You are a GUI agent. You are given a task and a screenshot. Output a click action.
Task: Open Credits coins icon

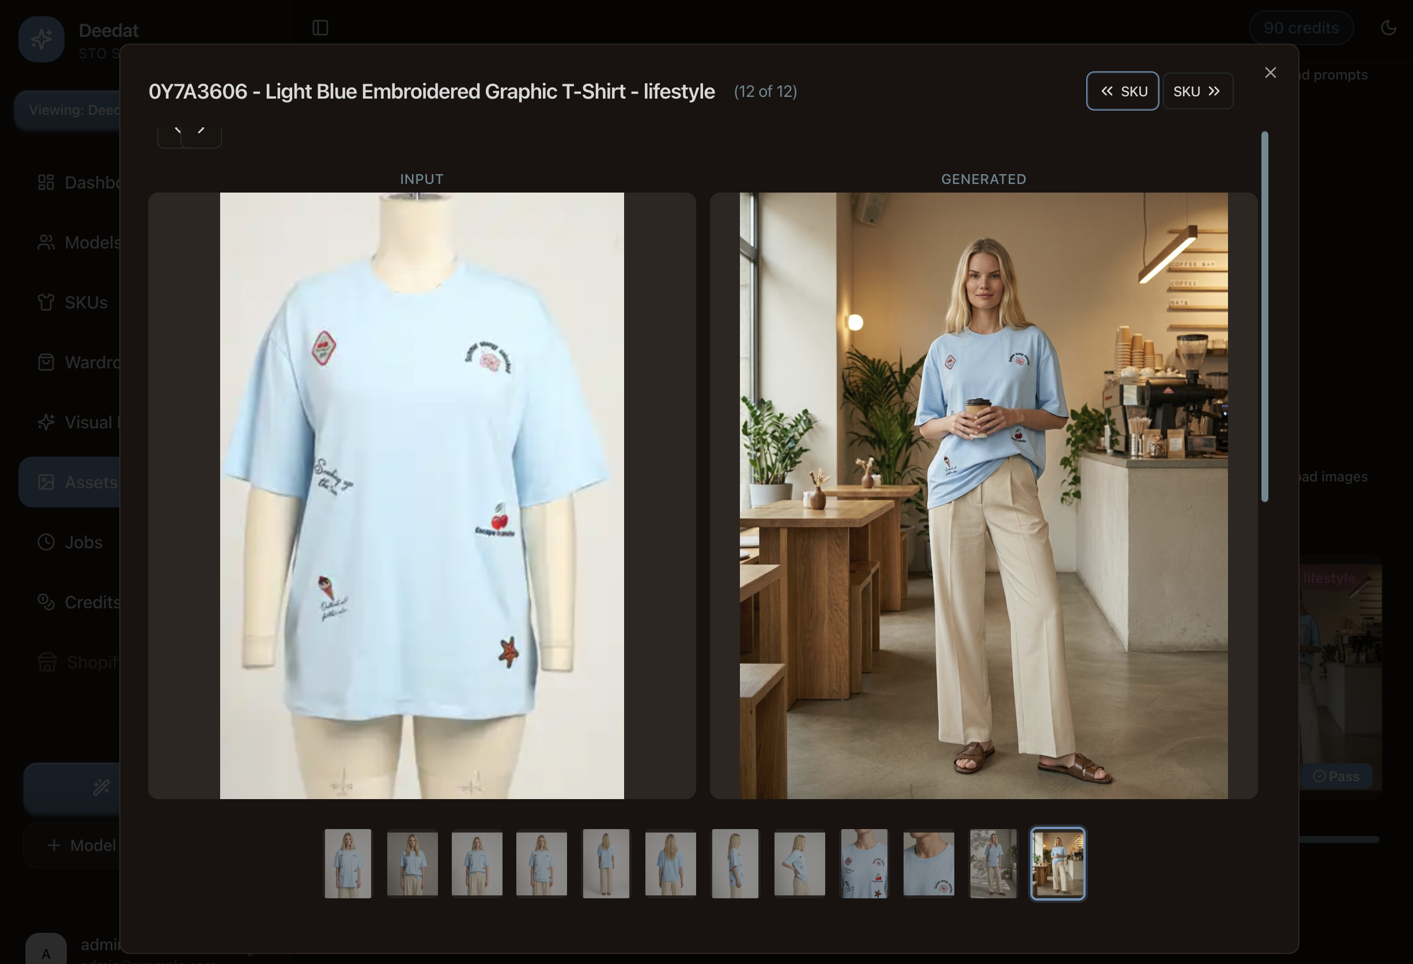46,602
